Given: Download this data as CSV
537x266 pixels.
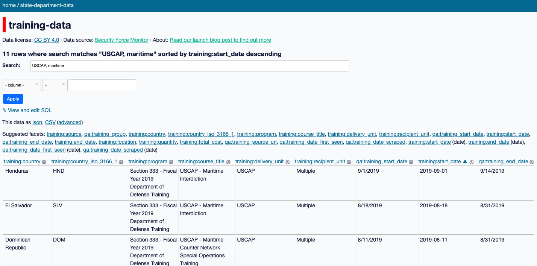Looking at the screenshot, I should 50,122.
